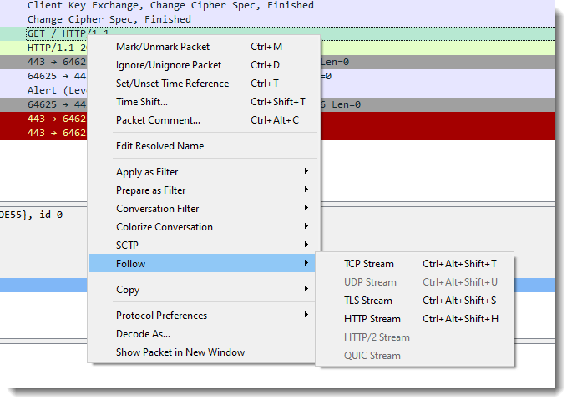Expand the SCTP submenu
Image resolution: width=572 pixels, height=405 pixels.
[x=127, y=246]
